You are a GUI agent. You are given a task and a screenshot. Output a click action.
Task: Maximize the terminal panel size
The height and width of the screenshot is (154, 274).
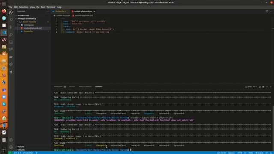click(x=267, y=86)
